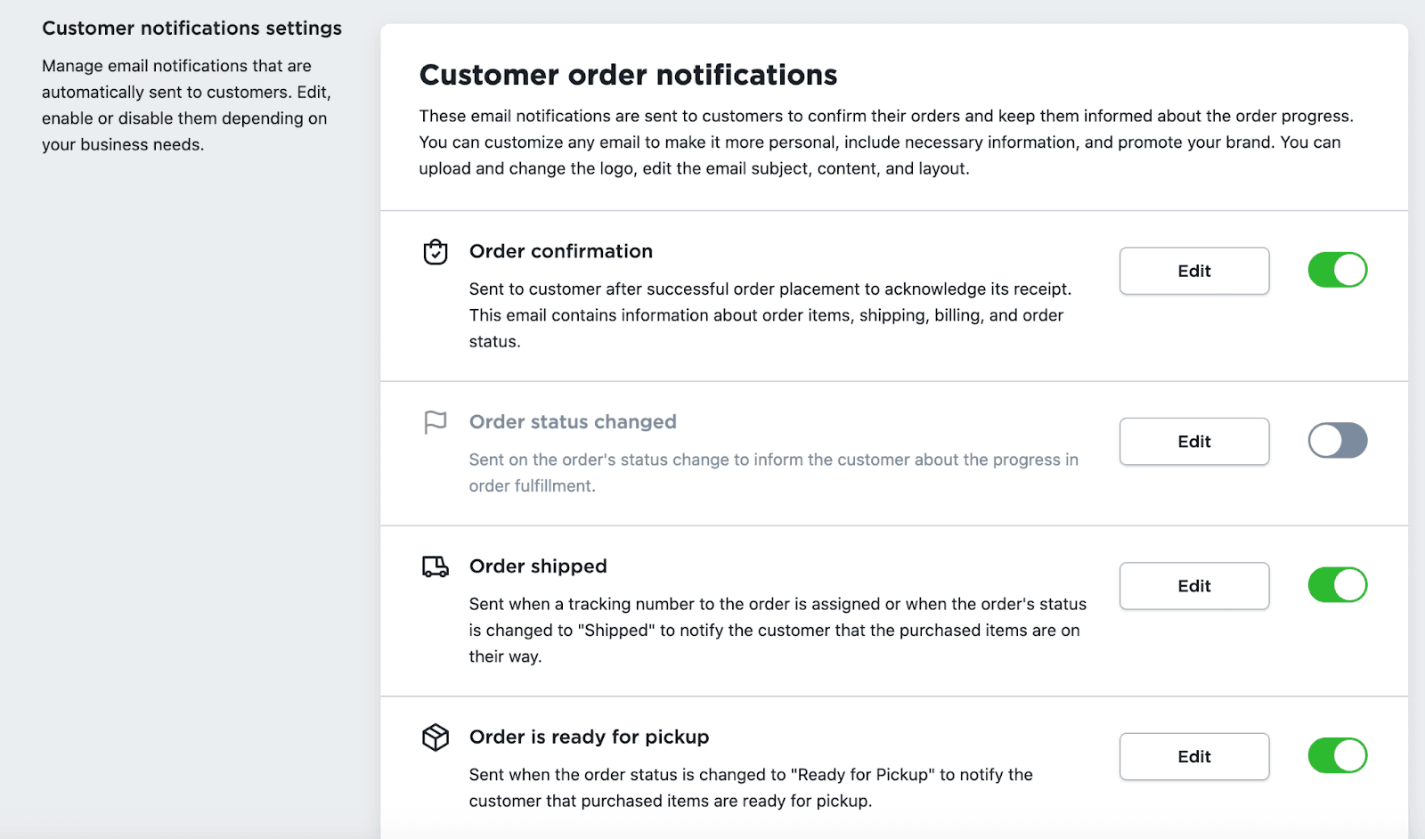Image resolution: width=1425 pixels, height=839 pixels.
Task: Click the Order status changed title
Action: click(573, 422)
